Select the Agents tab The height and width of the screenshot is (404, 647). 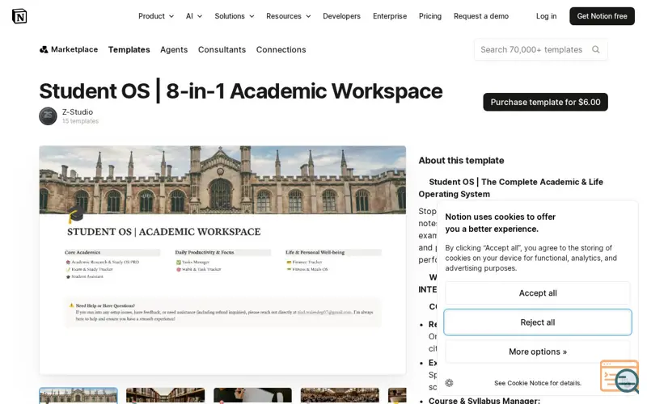click(174, 49)
